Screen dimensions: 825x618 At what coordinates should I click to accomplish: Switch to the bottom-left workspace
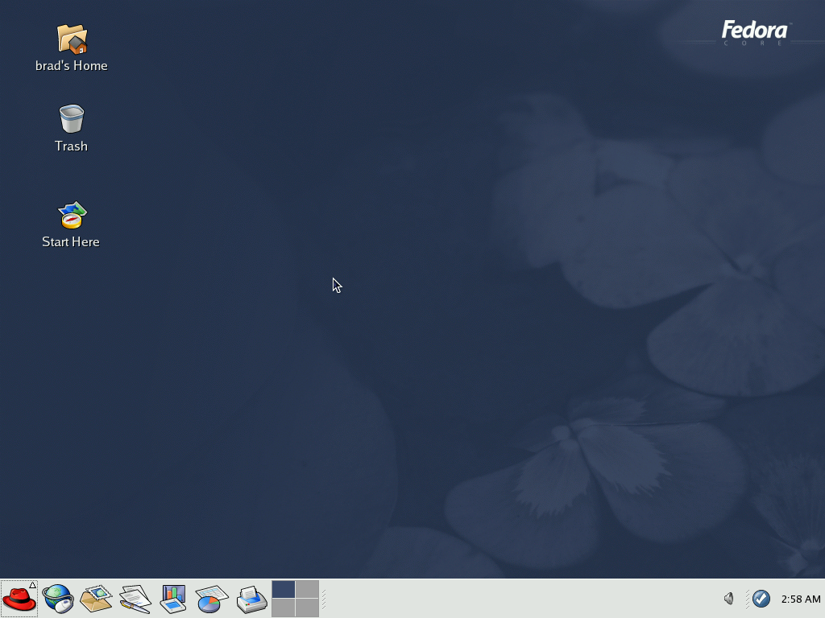pos(283,608)
